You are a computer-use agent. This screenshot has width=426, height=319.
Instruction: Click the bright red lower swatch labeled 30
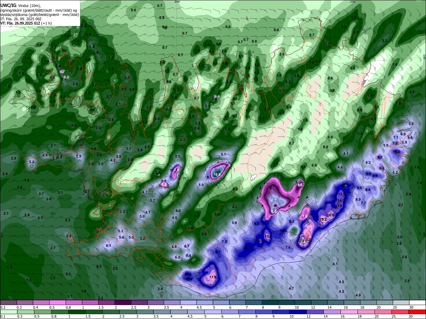point(417,312)
